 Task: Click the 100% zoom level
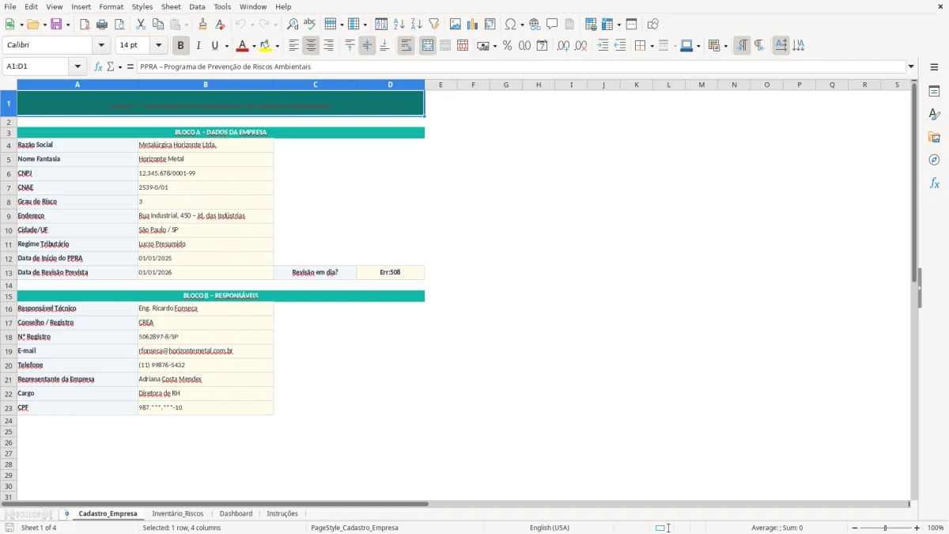pos(936,528)
